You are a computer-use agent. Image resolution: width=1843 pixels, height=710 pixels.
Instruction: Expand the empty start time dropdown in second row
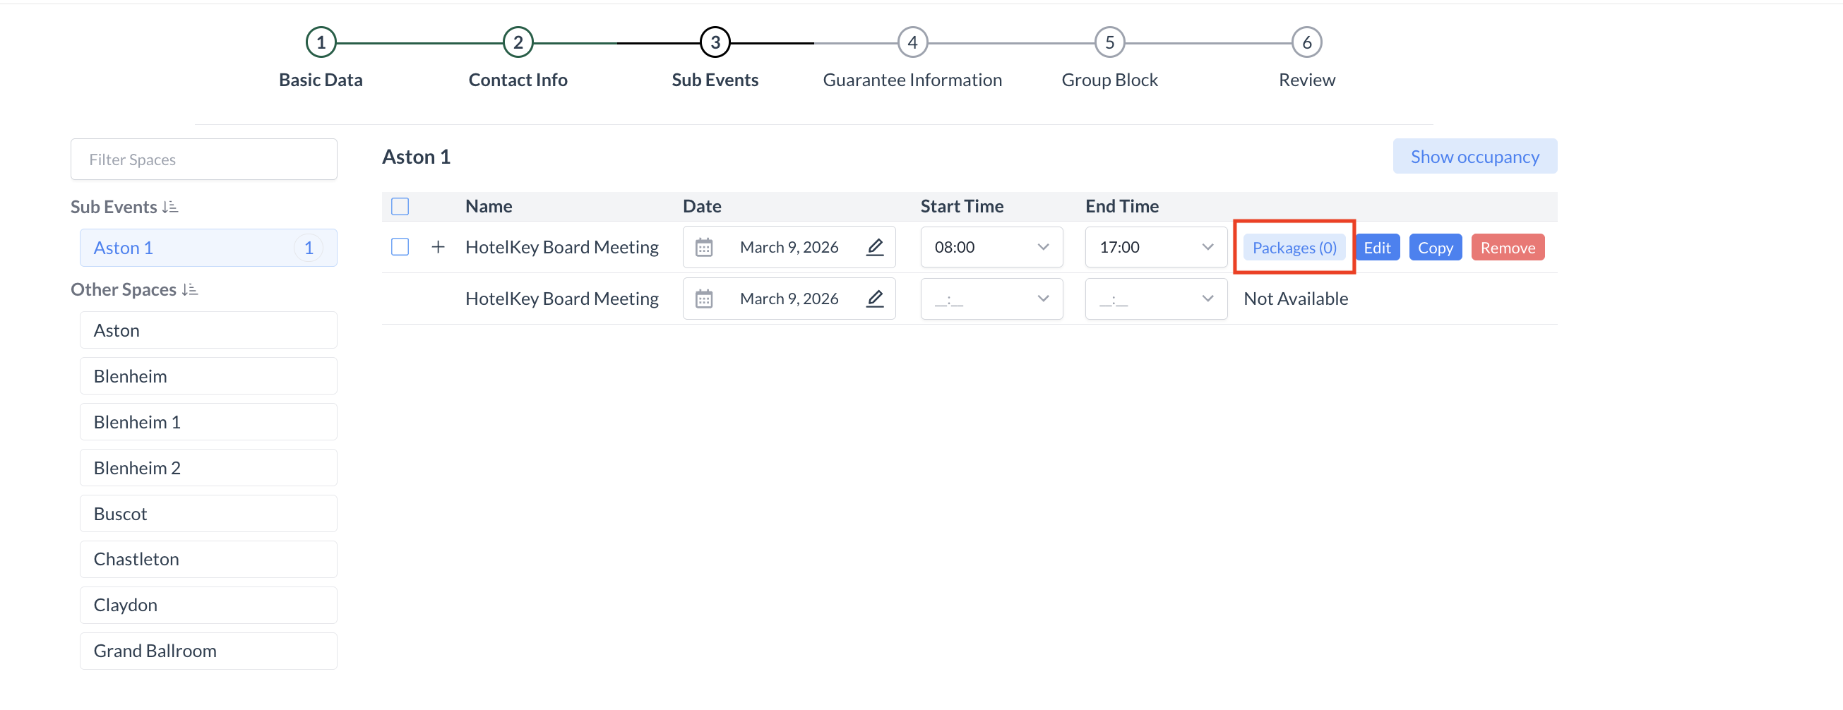991,299
